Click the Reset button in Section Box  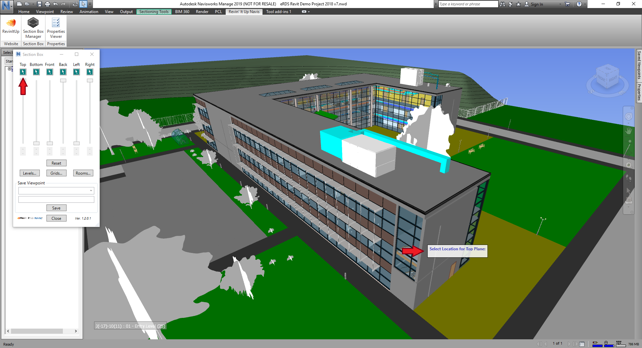pos(57,163)
